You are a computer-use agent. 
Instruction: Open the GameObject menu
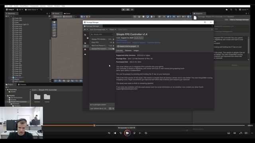pyautogui.click(x=24, y=6)
